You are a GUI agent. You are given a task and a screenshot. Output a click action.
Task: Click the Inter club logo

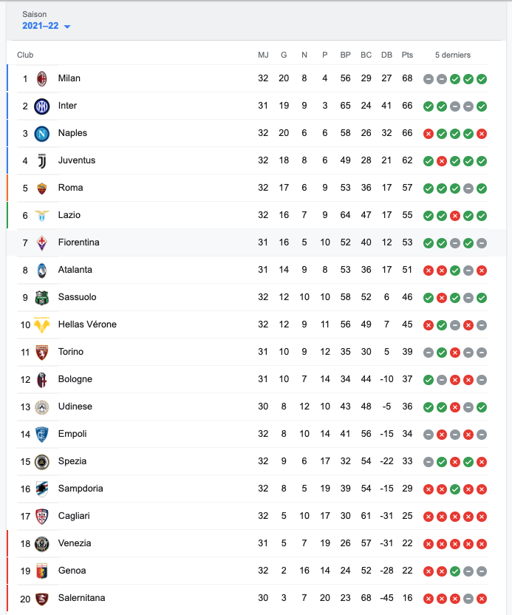pyautogui.click(x=42, y=106)
